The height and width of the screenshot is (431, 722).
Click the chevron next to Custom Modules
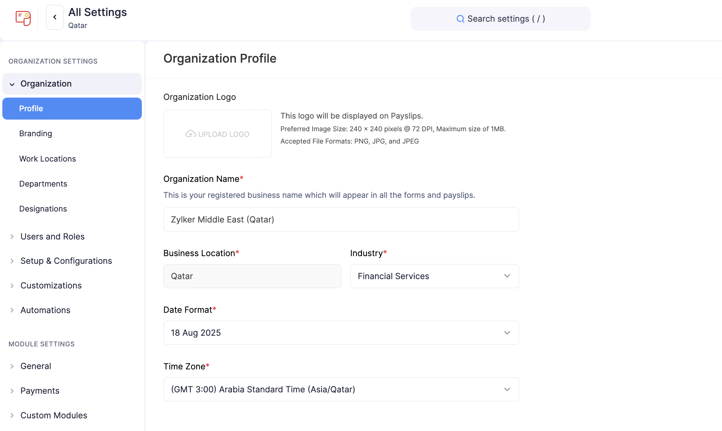12,415
